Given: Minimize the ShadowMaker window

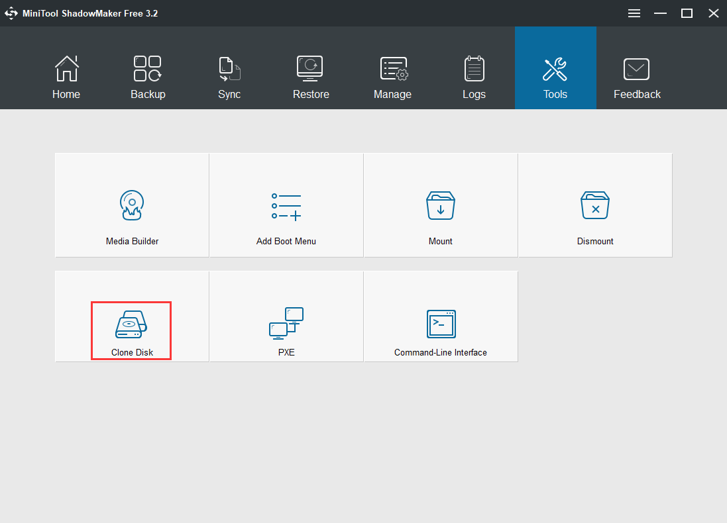Looking at the screenshot, I should click(x=660, y=13).
